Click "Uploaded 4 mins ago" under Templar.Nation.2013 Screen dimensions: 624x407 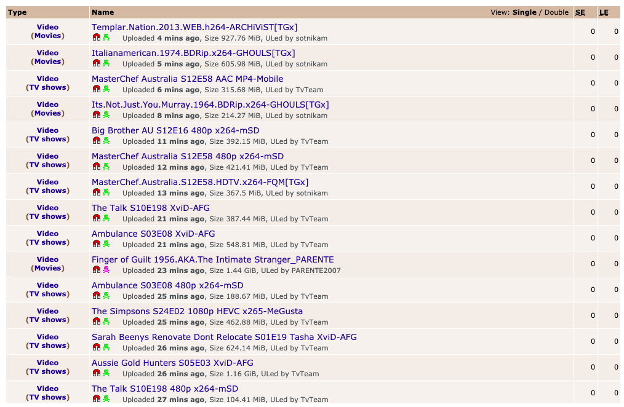pyautogui.click(x=161, y=38)
